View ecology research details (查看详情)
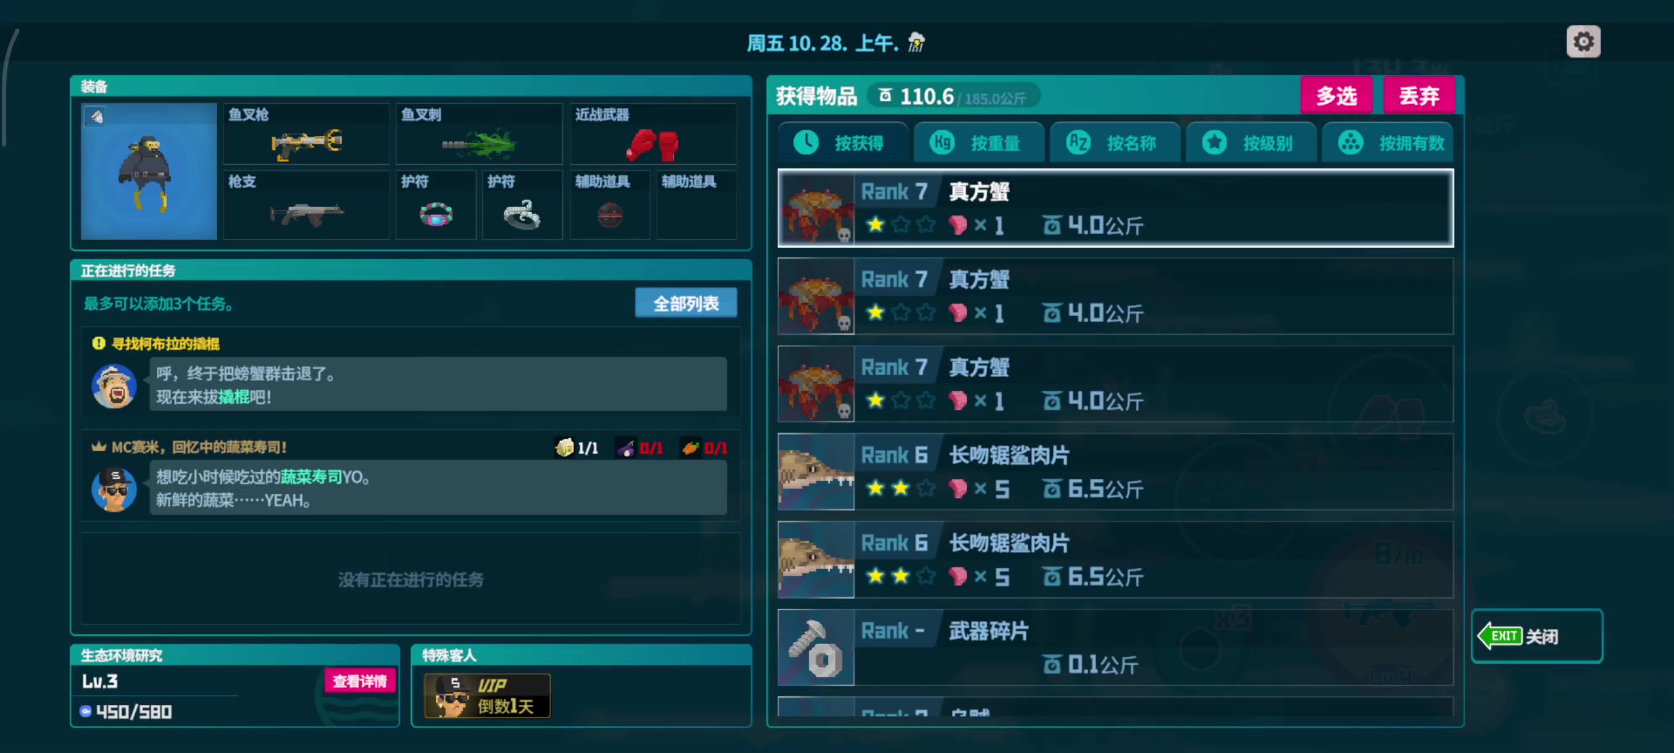Viewport: 1674px width, 753px height. (x=360, y=680)
